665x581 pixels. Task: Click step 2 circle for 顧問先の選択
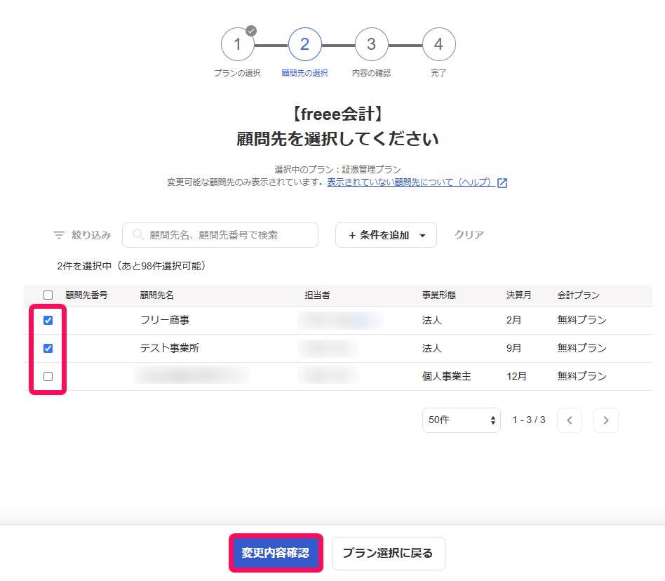[x=304, y=44]
